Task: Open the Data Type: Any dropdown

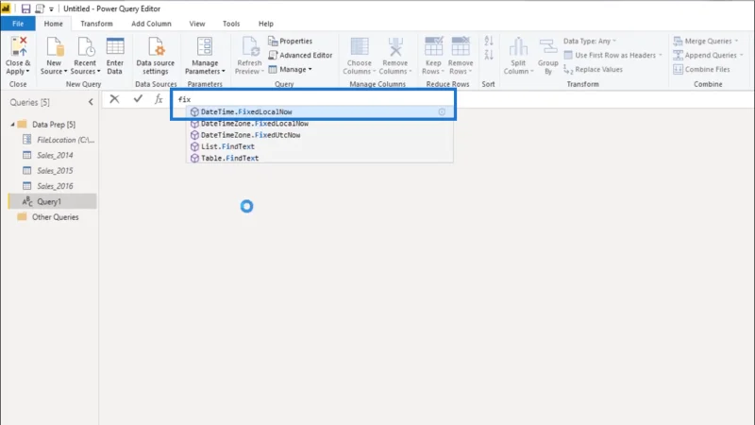Action: [590, 41]
